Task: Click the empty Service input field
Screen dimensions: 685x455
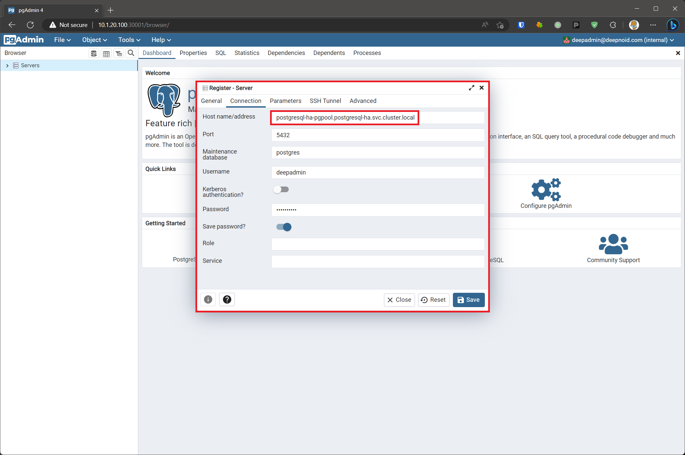Action: point(378,261)
